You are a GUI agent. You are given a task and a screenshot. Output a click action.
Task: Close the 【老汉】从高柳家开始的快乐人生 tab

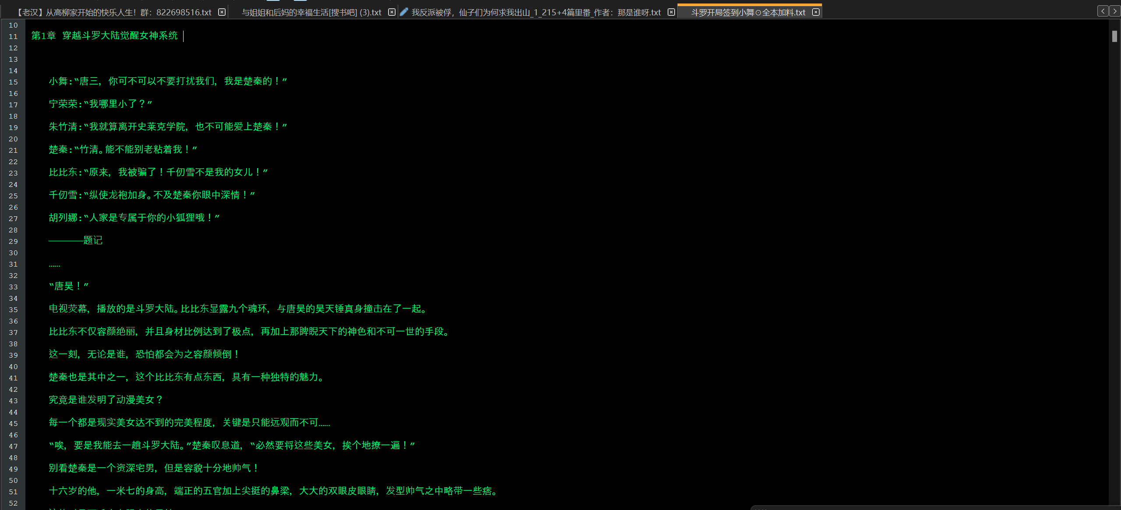(222, 12)
